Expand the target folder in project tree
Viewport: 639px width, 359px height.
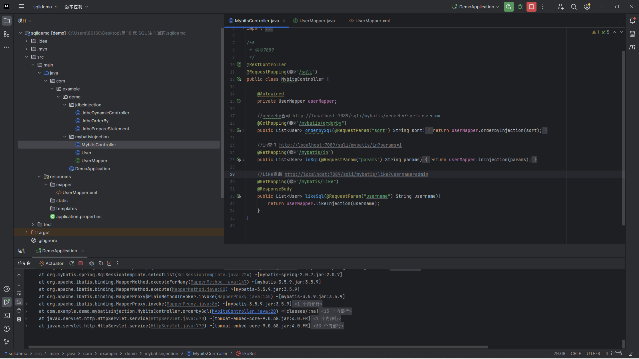27,232
